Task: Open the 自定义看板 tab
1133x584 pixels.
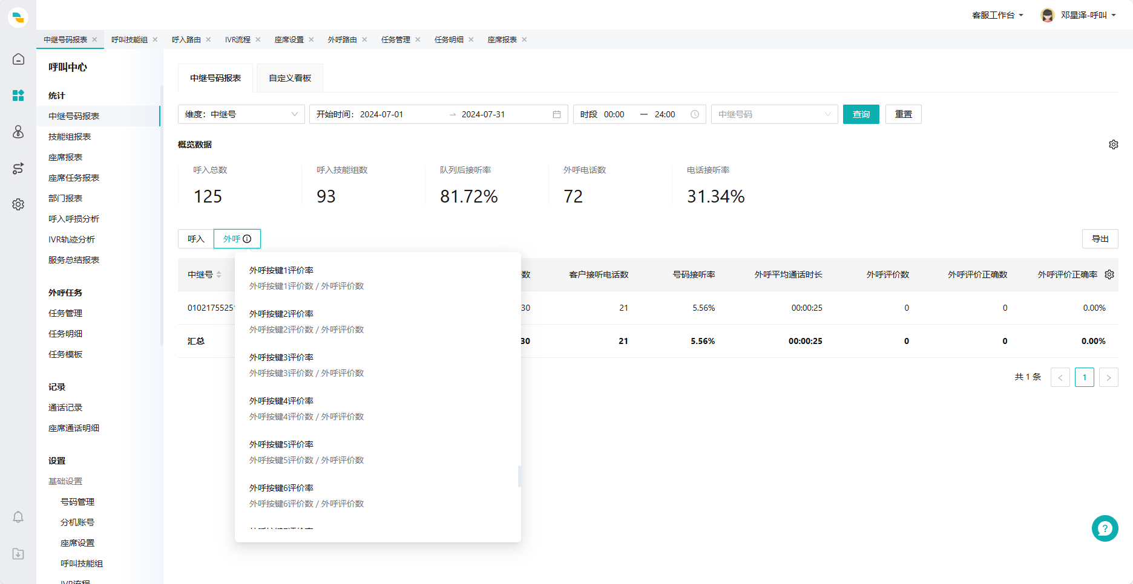Action: click(x=290, y=78)
